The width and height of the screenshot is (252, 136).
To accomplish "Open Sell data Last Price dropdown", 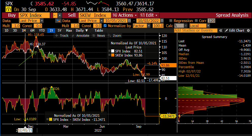I will click(101, 21).
